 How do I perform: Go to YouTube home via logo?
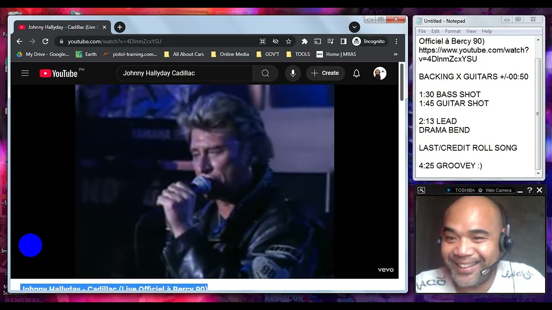coord(59,73)
